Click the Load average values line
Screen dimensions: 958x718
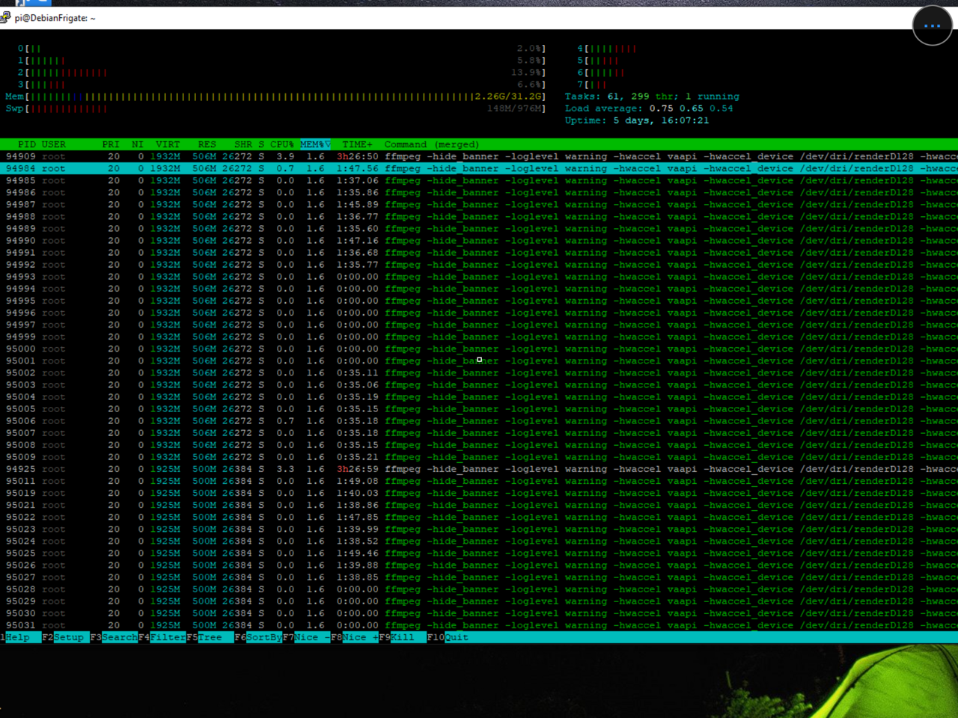coord(649,108)
